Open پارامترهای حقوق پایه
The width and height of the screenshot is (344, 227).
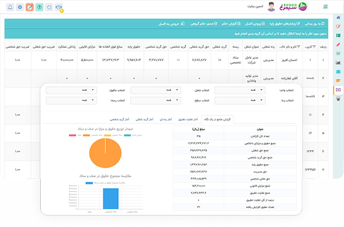285,23
